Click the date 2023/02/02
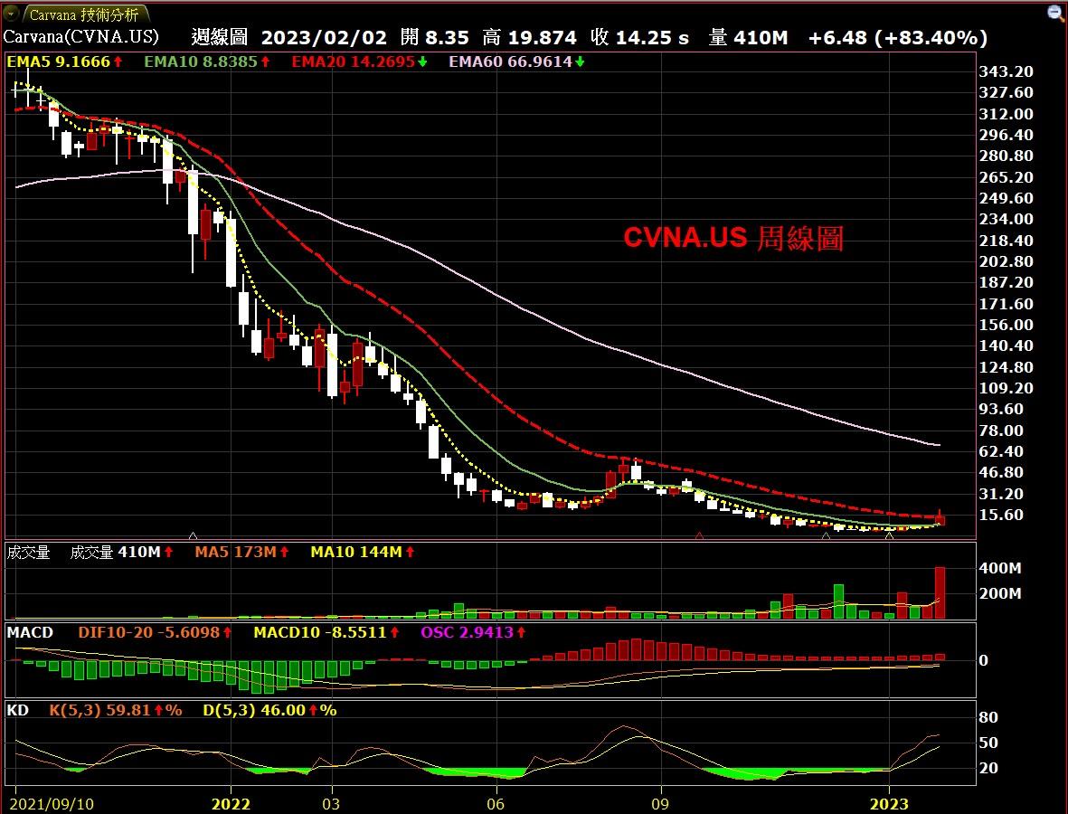Screen dimensions: 1068x814 324,37
